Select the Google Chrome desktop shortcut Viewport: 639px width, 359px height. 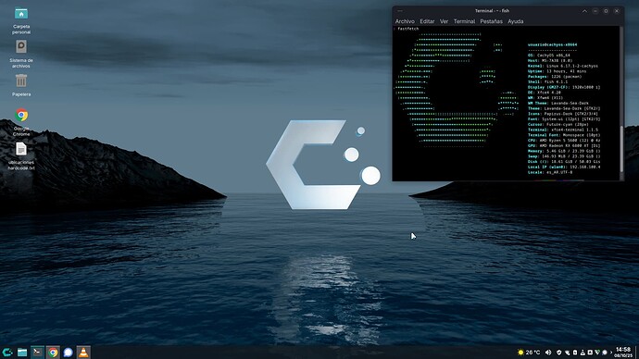click(21, 122)
